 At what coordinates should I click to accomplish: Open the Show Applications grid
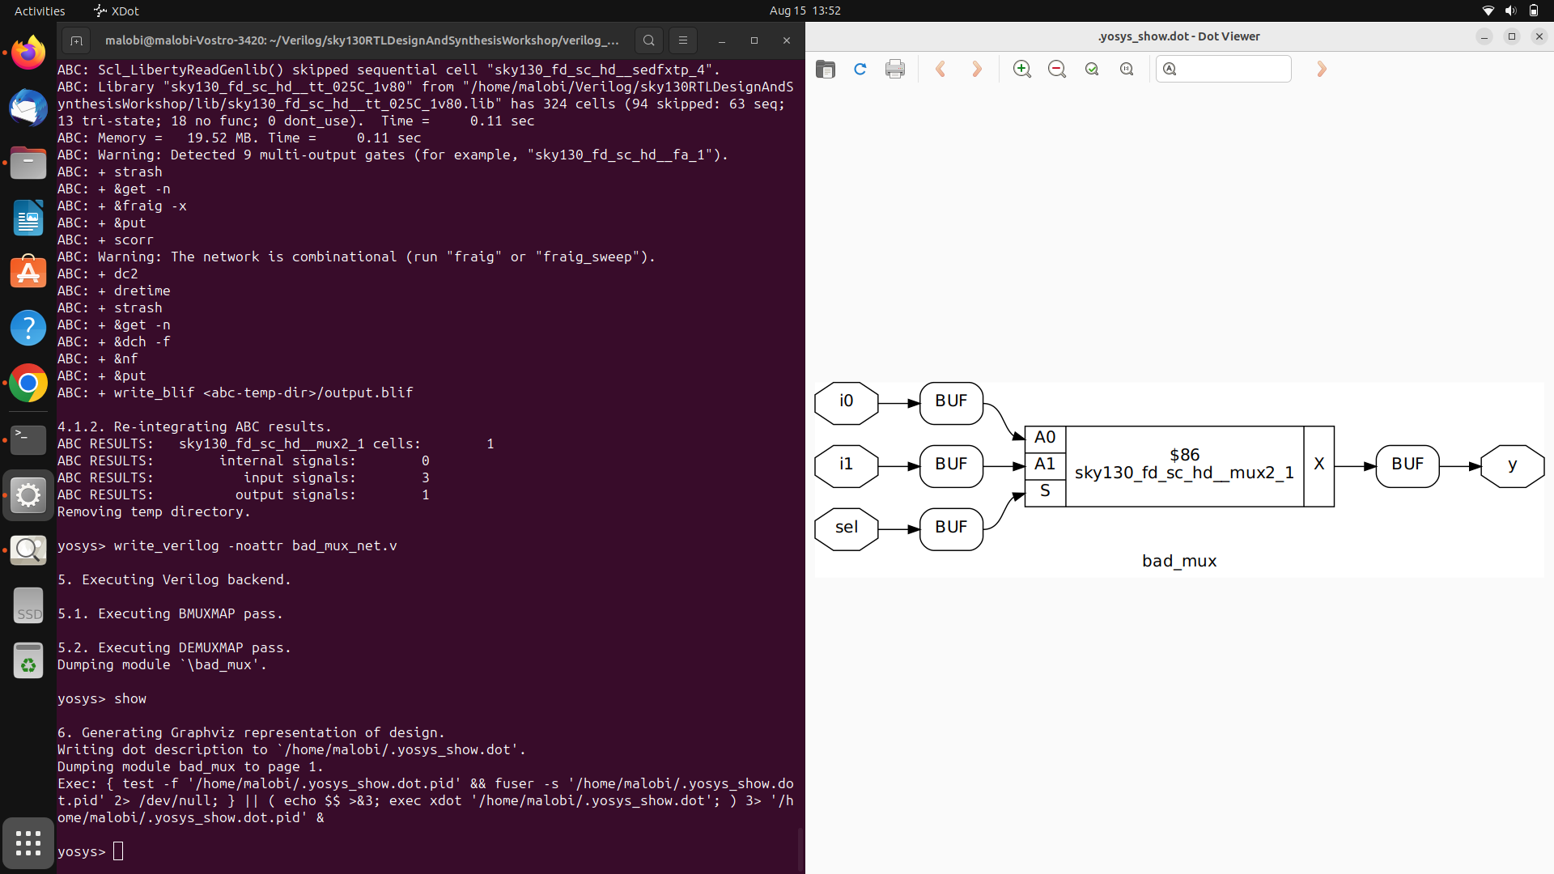(x=28, y=843)
